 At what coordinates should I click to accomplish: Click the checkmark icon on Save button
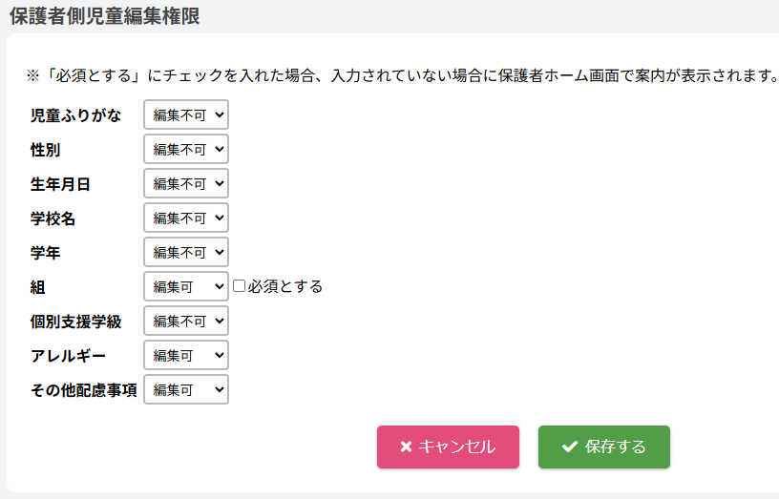click(x=570, y=447)
